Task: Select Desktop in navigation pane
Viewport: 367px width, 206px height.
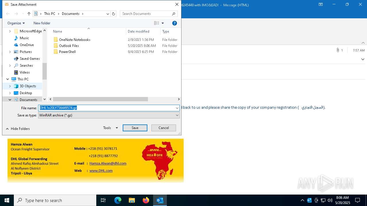Action: [x=23, y=93]
